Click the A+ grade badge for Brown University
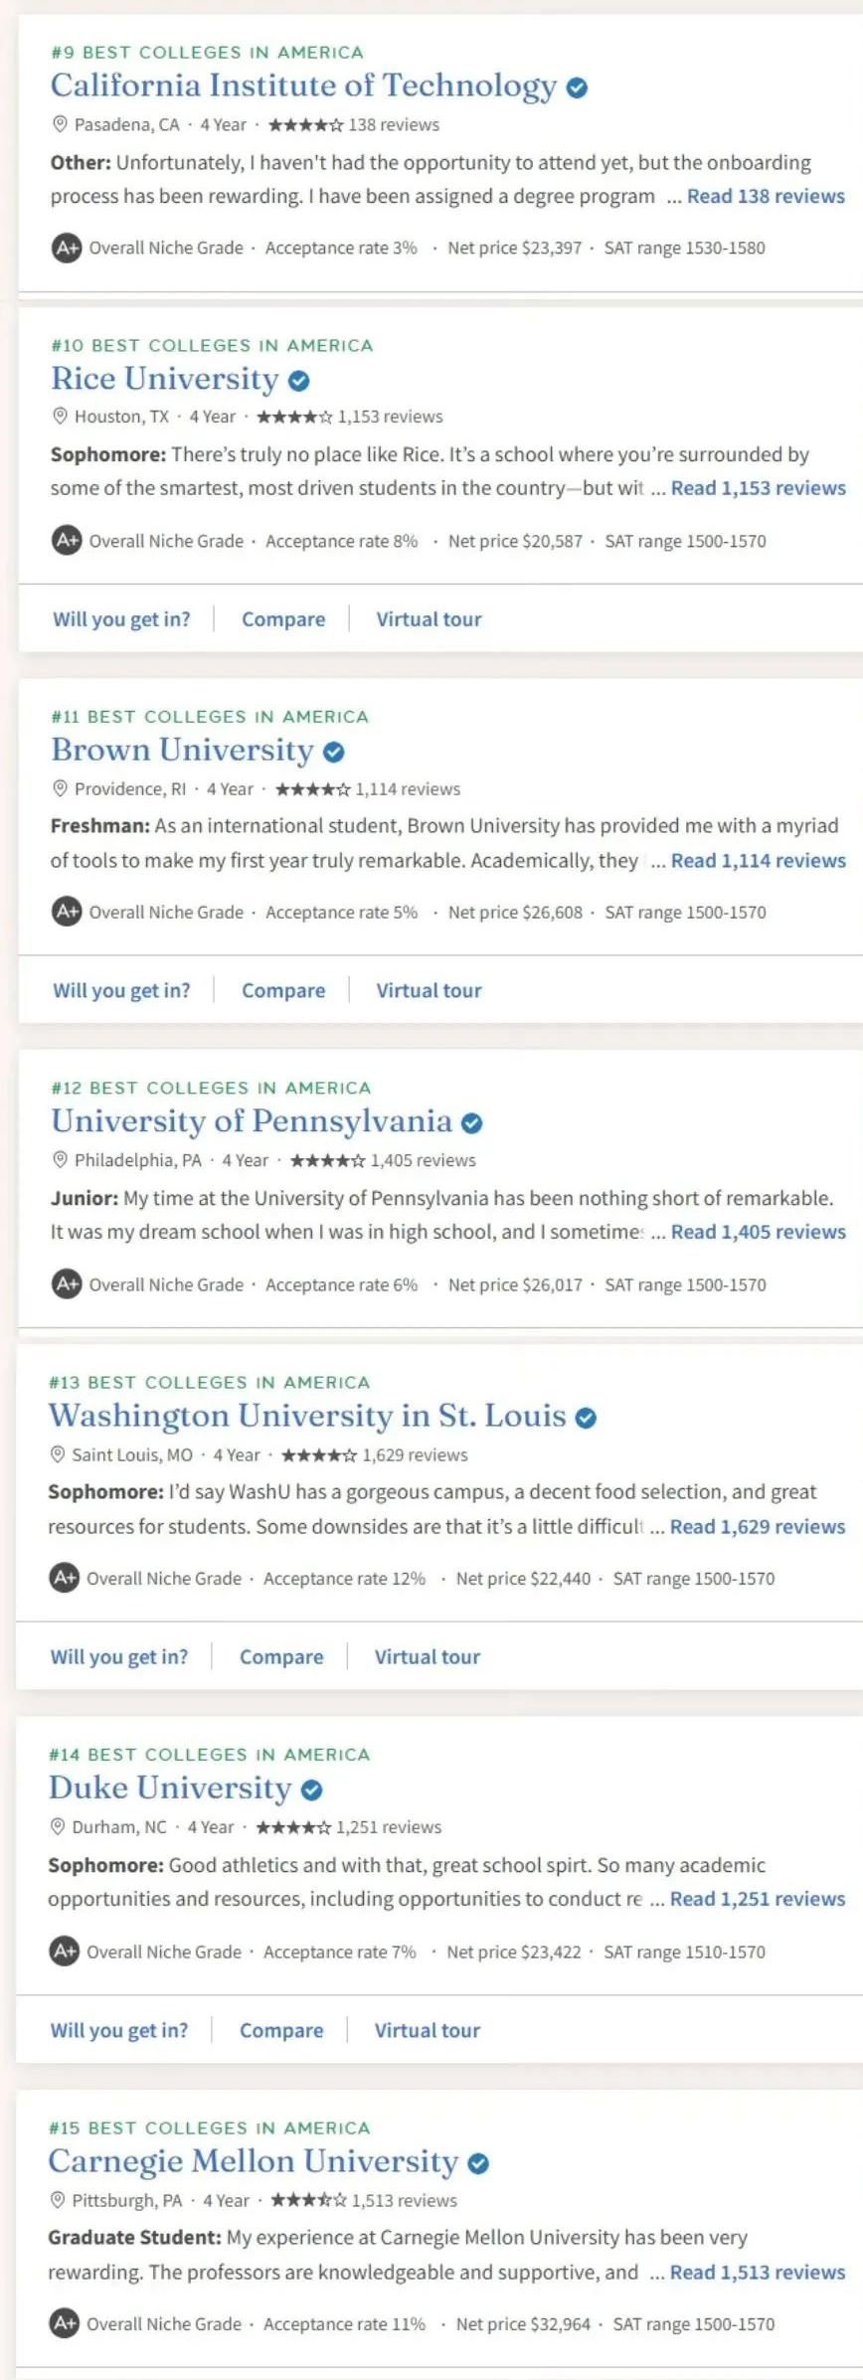Image resolution: width=863 pixels, height=2380 pixels. pyautogui.click(x=67, y=912)
